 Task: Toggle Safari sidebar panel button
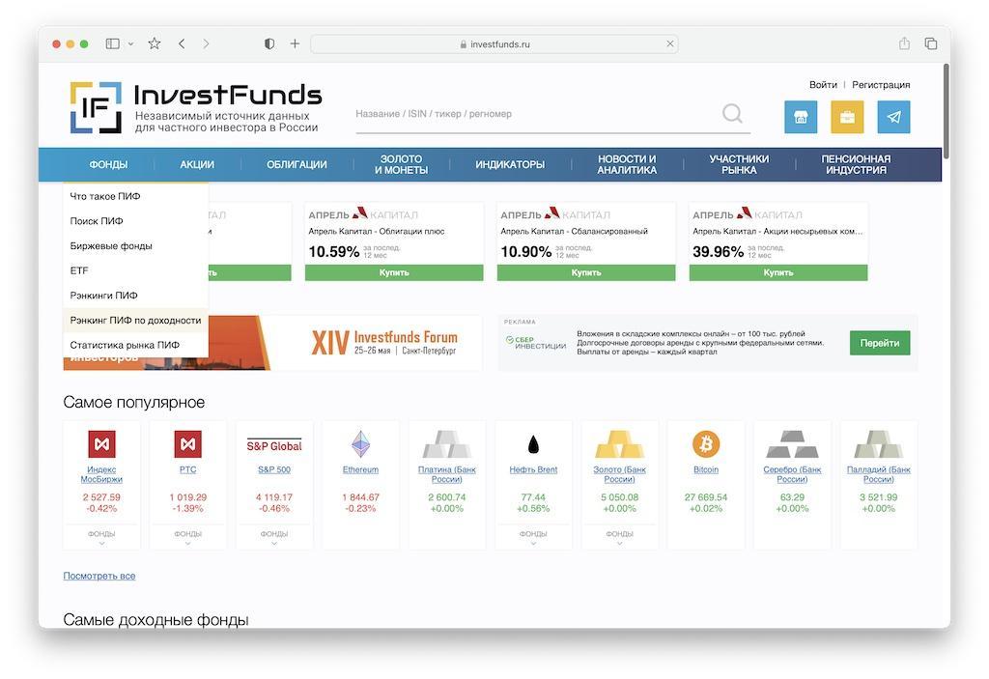pos(113,43)
